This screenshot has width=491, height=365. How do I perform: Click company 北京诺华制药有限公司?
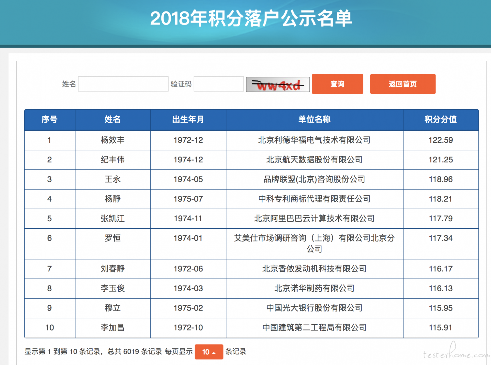[314, 288]
